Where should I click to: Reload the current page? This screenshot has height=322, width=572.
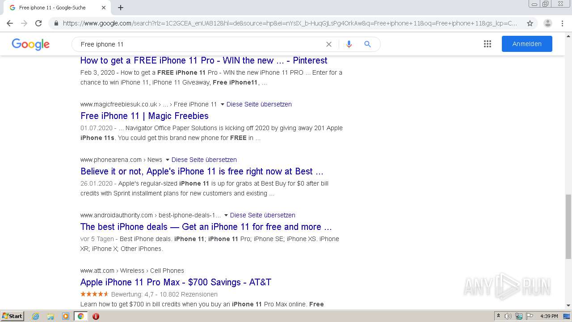38,23
